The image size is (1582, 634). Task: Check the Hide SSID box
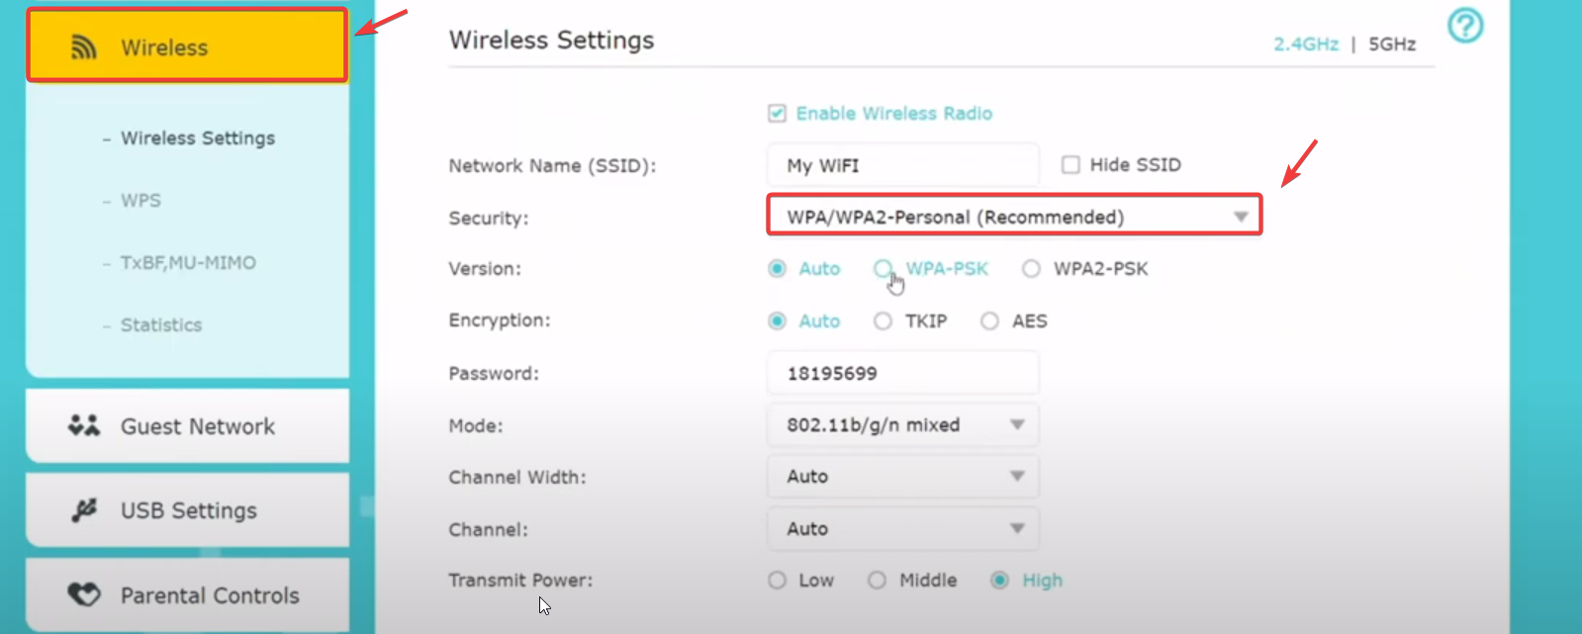pos(1070,165)
